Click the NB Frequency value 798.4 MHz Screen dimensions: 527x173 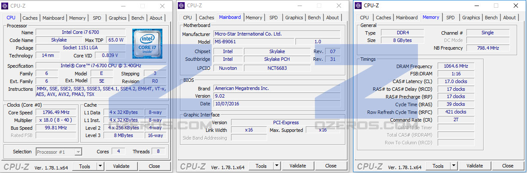click(x=487, y=48)
